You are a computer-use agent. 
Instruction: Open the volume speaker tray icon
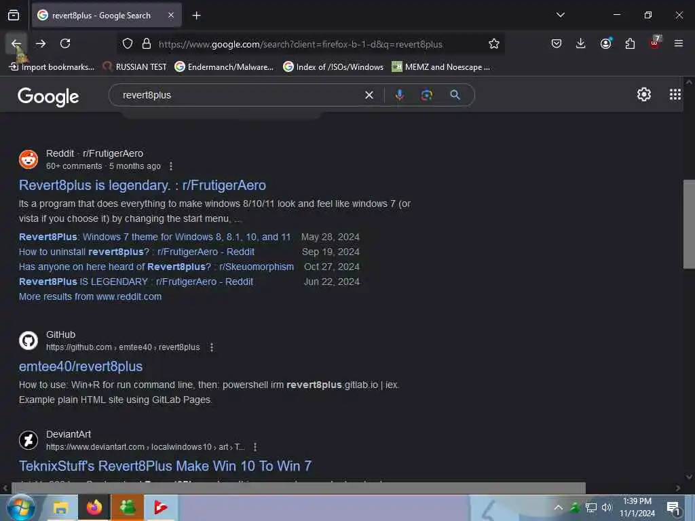tap(607, 507)
